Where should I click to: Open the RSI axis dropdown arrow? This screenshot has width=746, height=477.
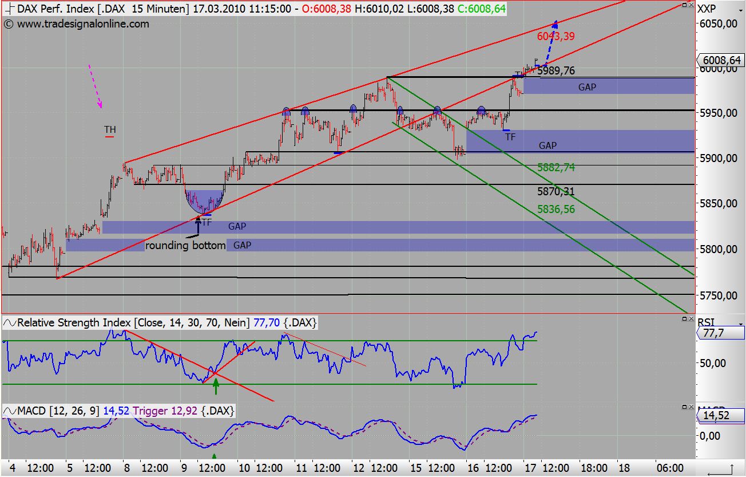click(741, 325)
